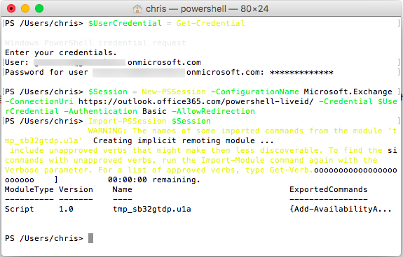Click the window title 'chris — powershell — 80×24'
The height and width of the screenshot is (257, 403).
coord(207,9)
